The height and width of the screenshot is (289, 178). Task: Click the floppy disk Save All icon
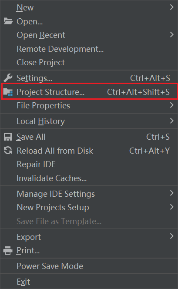tap(8, 137)
